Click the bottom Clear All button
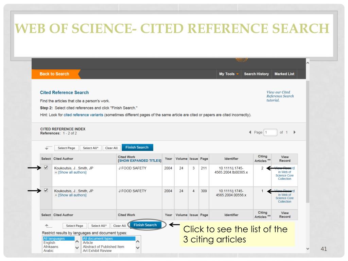The height and width of the screenshot is (261, 348). point(119,226)
